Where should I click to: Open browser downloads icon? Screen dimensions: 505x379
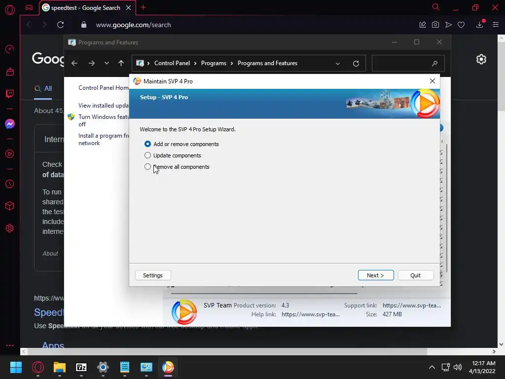(479, 25)
